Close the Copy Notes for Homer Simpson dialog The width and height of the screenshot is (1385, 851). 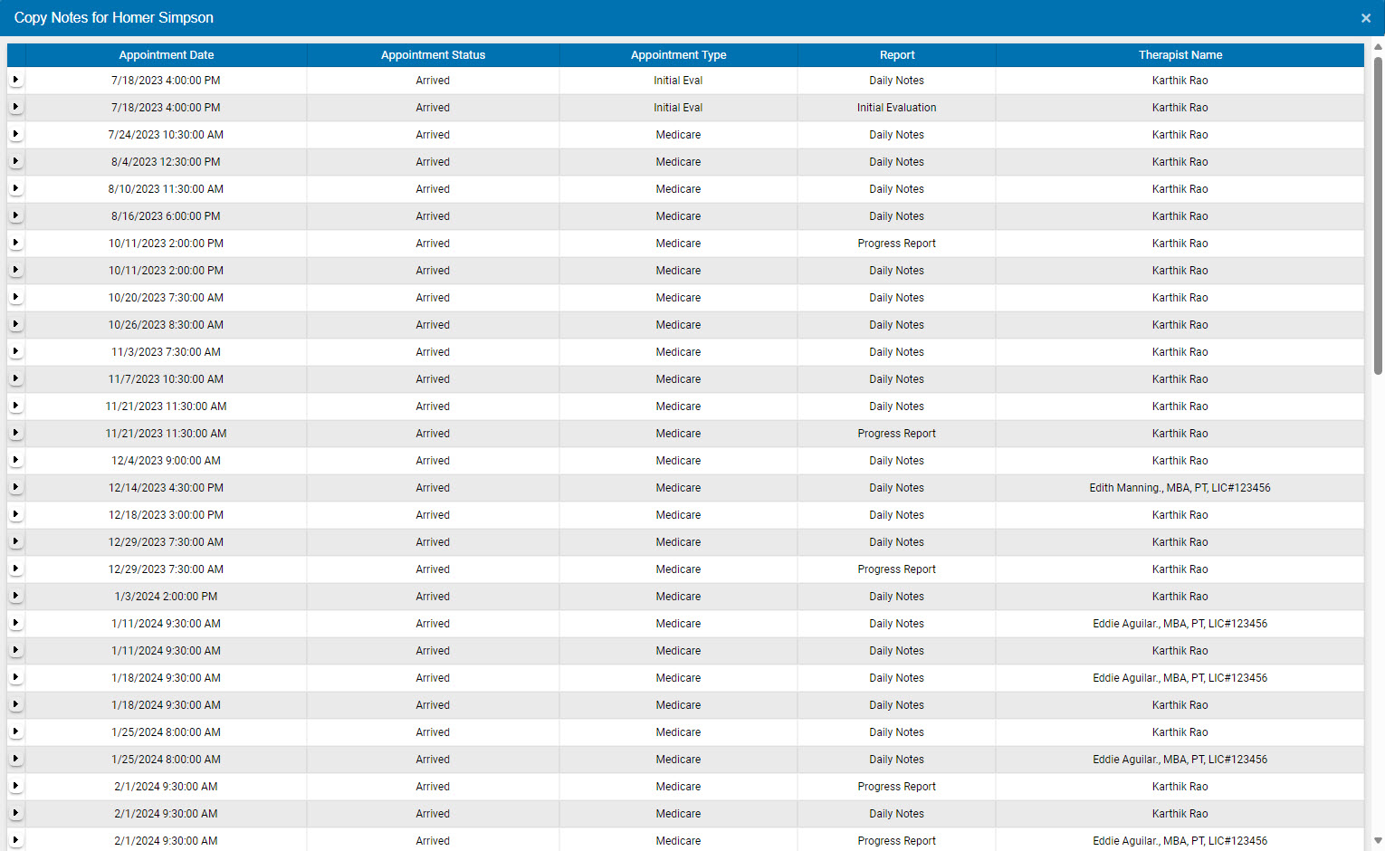pyautogui.click(x=1365, y=18)
